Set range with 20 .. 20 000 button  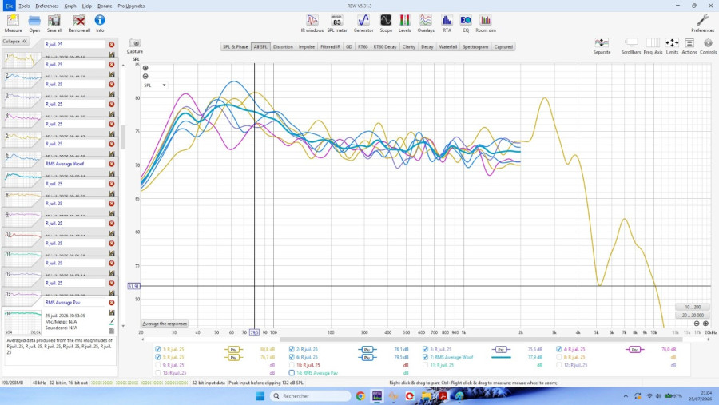[x=693, y=315]
